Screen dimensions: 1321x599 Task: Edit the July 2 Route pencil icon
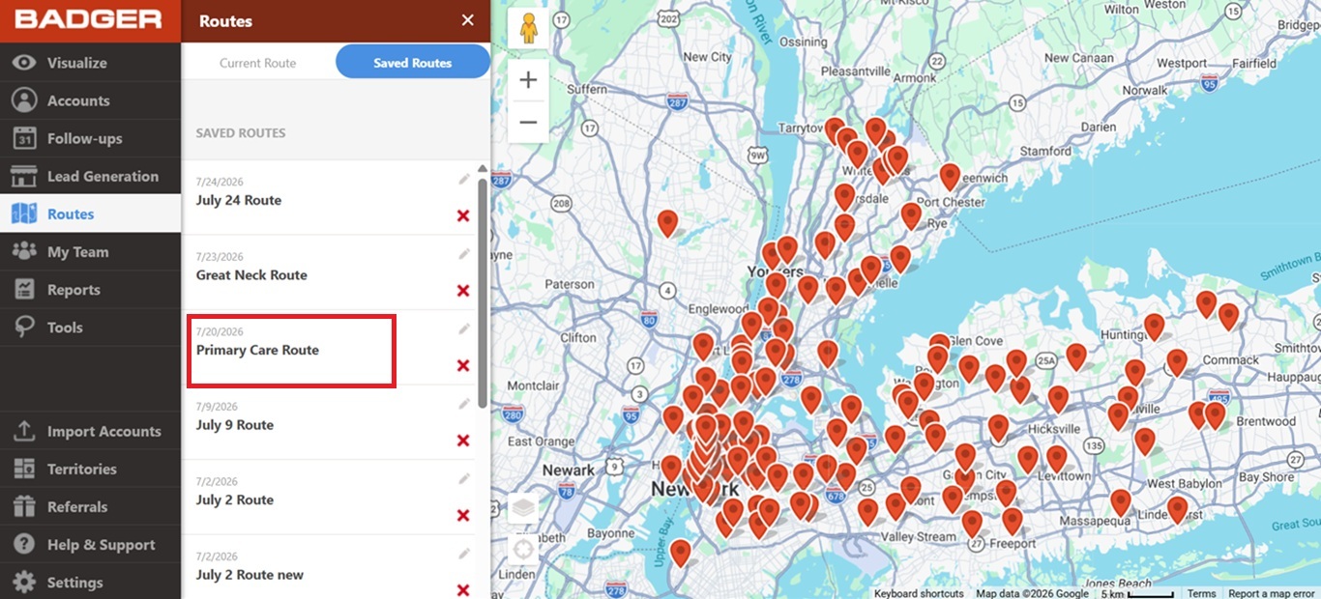point(464,478)
